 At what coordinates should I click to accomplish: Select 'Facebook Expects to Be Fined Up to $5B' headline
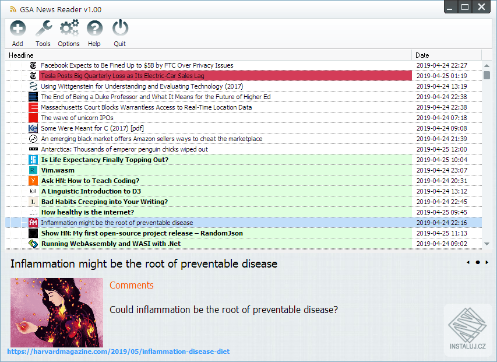137,65
